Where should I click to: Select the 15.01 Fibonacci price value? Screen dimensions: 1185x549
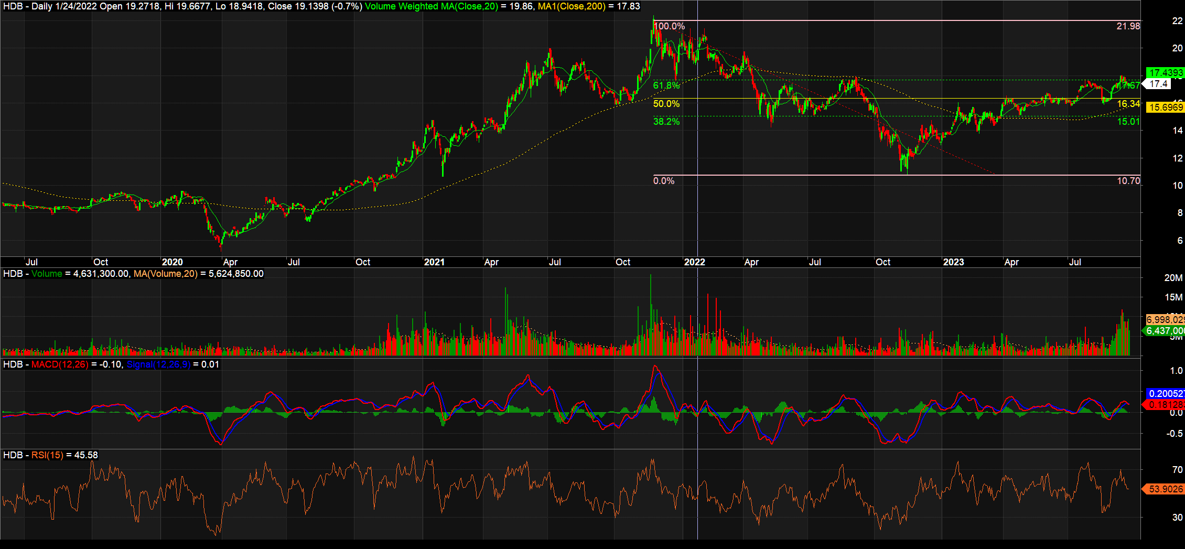tap(1128, 122)
